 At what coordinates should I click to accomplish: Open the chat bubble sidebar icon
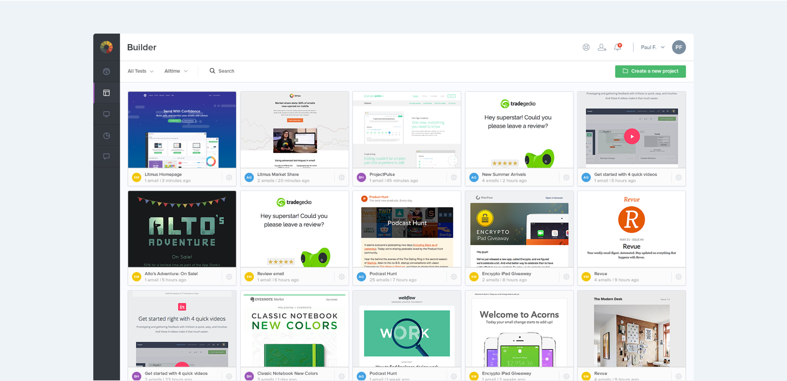click(106, 156)
